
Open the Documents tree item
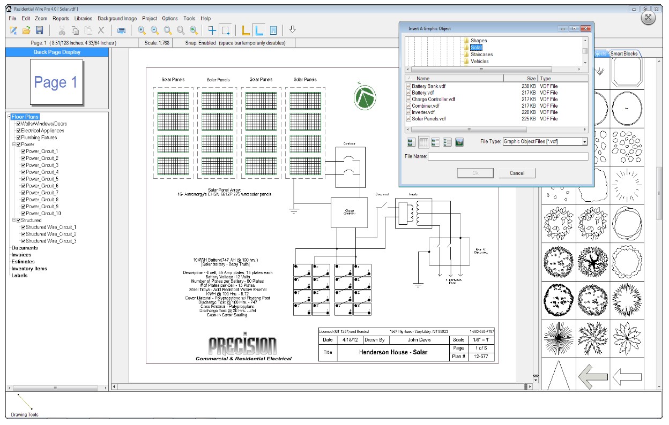25,248
